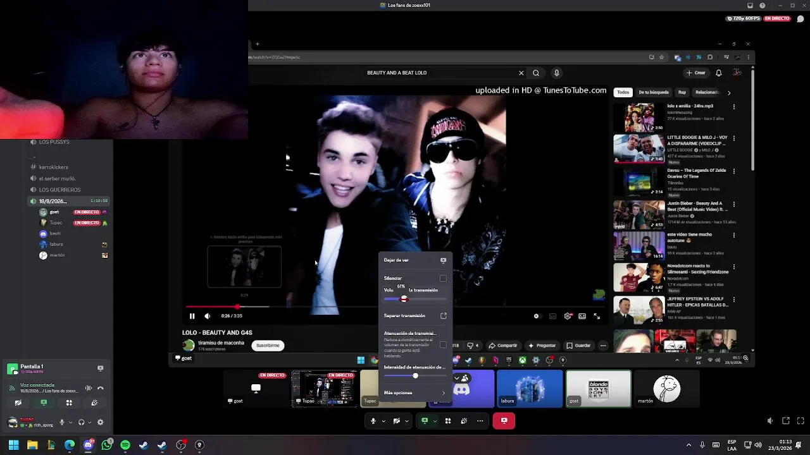Open WhatsApp from Windows taskbar
The image size is (810, 455).
107,446
